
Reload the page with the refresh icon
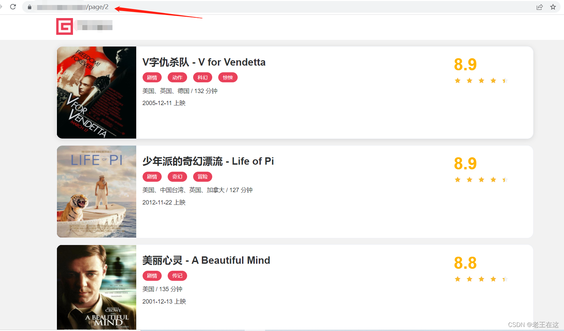click(x=13, y=7)
